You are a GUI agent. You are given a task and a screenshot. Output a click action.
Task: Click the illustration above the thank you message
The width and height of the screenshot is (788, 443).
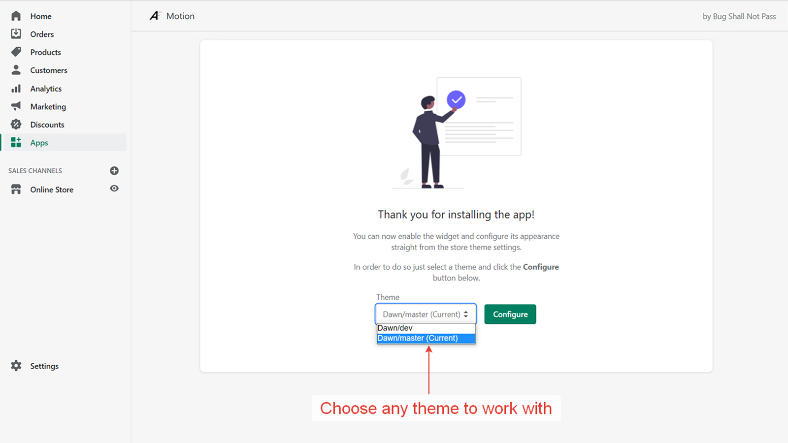pyautogui.click(x=456, y=133)
